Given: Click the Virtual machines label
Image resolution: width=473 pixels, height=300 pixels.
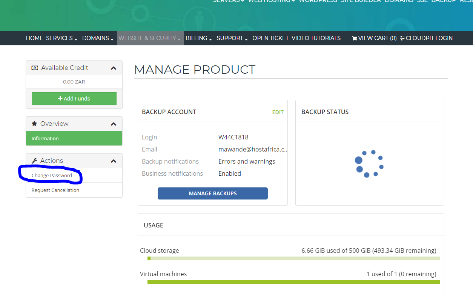Looking at the screenshot, I should point(163,274).
